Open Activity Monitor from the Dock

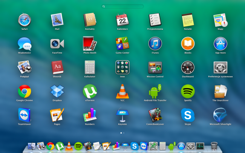tap(200, 146)
